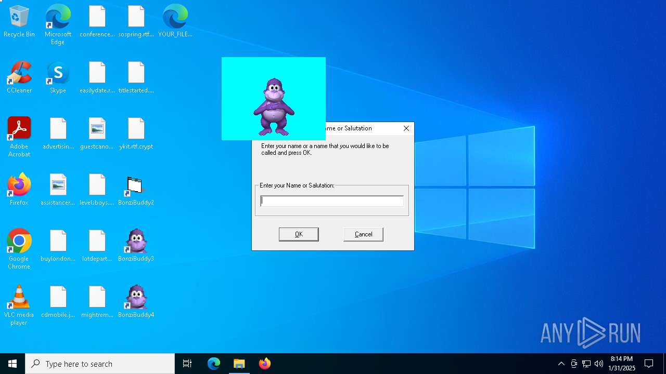Image resolution: width=666 pixels, height=374 pixels.
Task: Click the taskbar search box
Action: point(100,364)
